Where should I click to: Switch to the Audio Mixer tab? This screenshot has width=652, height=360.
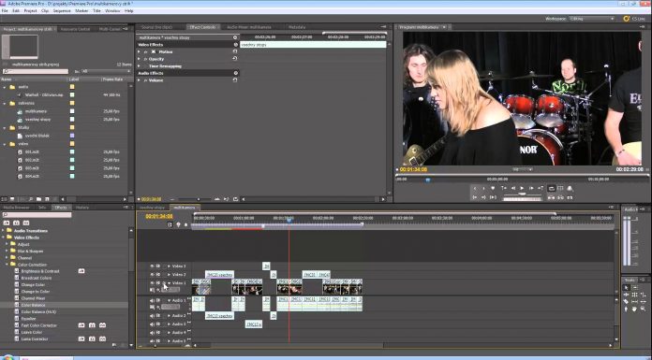248,27
